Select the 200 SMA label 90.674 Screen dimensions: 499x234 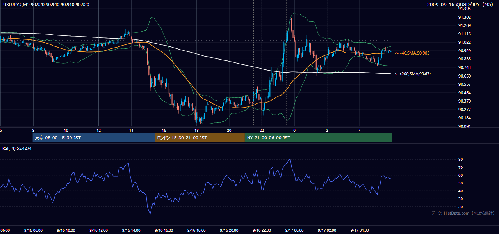point(413,74)
